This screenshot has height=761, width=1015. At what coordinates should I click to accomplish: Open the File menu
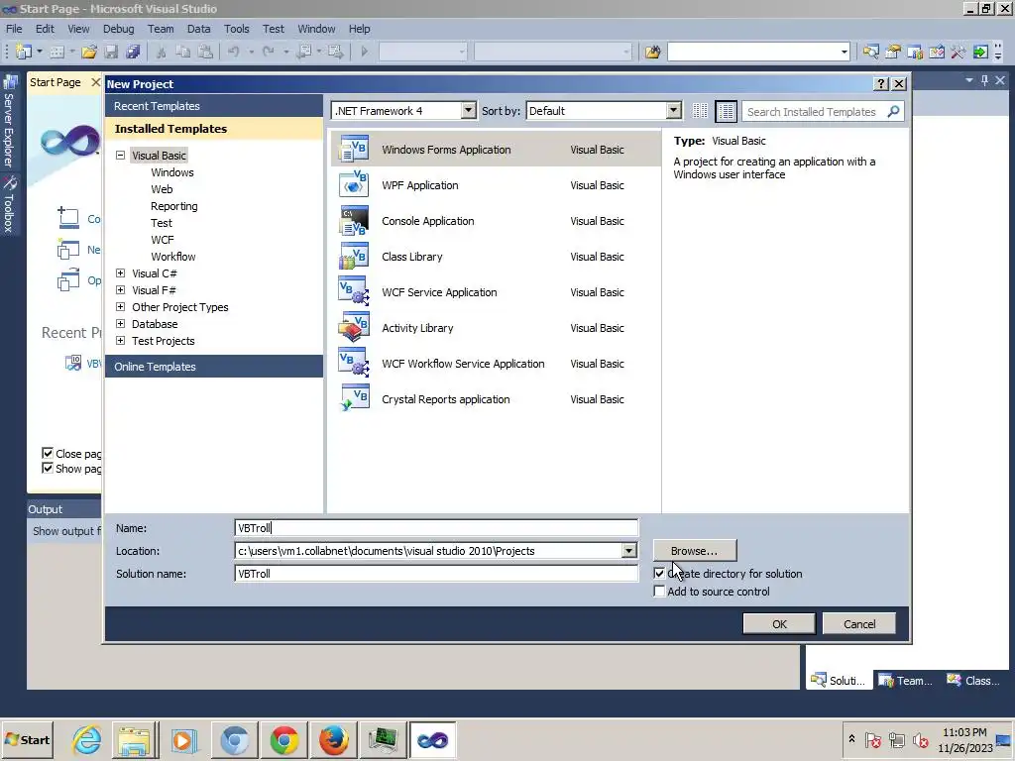tap(14, 29)
